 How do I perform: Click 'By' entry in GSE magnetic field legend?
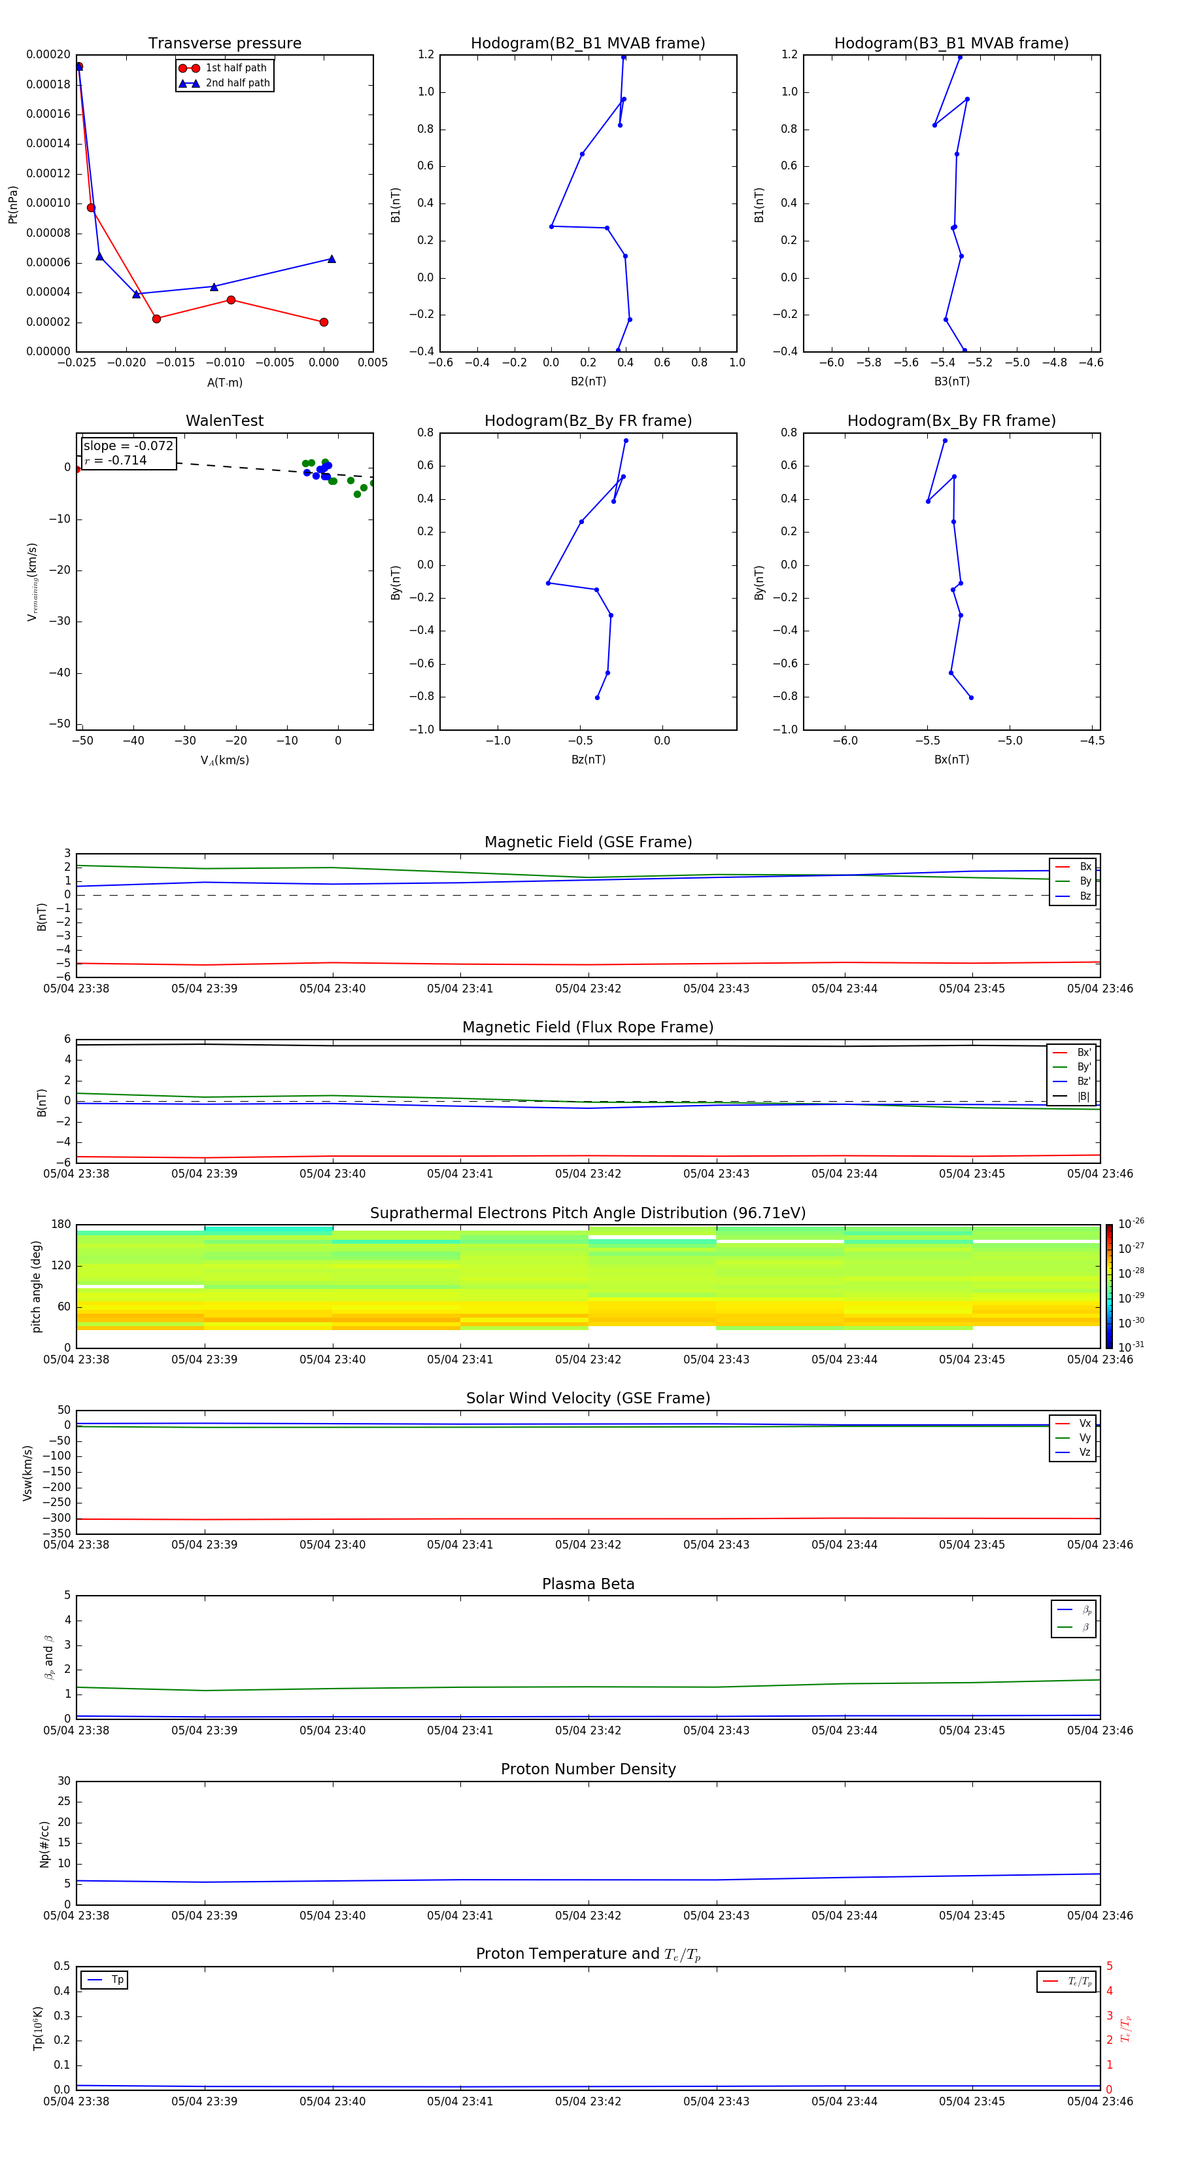click(x=1073, y=881)
